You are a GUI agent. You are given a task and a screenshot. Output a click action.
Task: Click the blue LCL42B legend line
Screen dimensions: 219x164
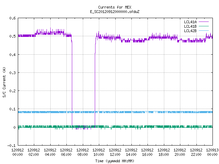[x=204, y=30]
